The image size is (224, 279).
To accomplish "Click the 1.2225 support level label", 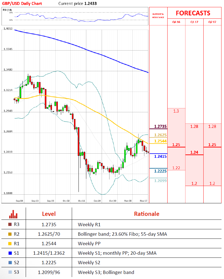I will pos(160,171).
